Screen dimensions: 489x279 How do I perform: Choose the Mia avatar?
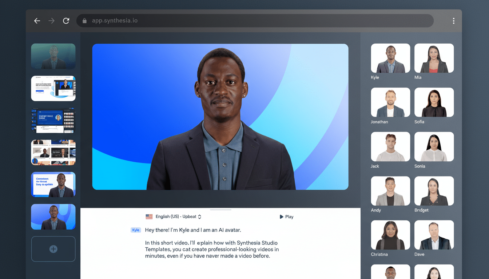[x=434, y=58]
